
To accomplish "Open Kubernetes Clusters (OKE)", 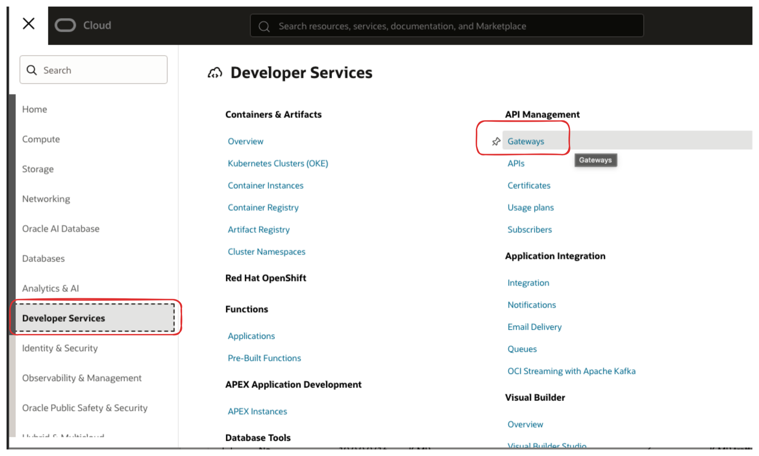I will (278, 163).
